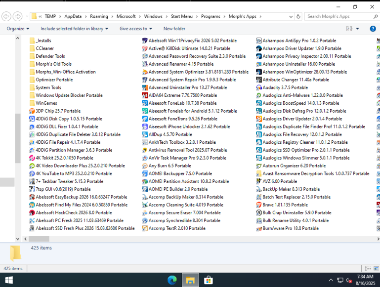The width and height of the screenshot is (380, 287).
Task: Click the BurnAware Pro 18.8 icon
Action: click(259, 228)
